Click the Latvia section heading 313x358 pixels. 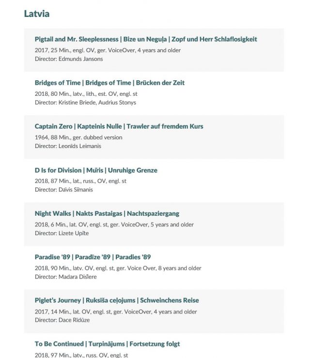click(x=37, y=14)
